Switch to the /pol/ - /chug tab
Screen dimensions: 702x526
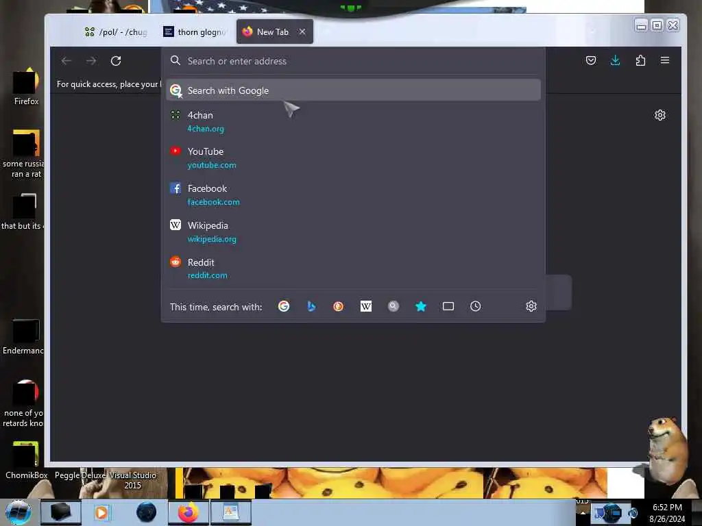115,32
